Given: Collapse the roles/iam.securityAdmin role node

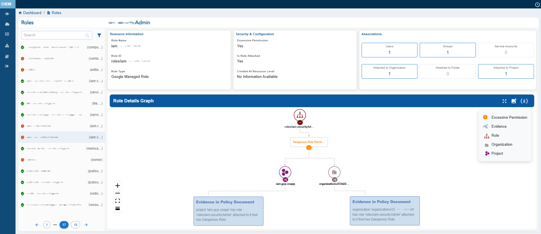Looking at the screenshot, I should (300, 123).
